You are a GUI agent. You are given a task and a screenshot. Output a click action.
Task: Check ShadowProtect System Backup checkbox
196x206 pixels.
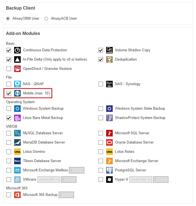pyautogui.click(x=101, y=118)
